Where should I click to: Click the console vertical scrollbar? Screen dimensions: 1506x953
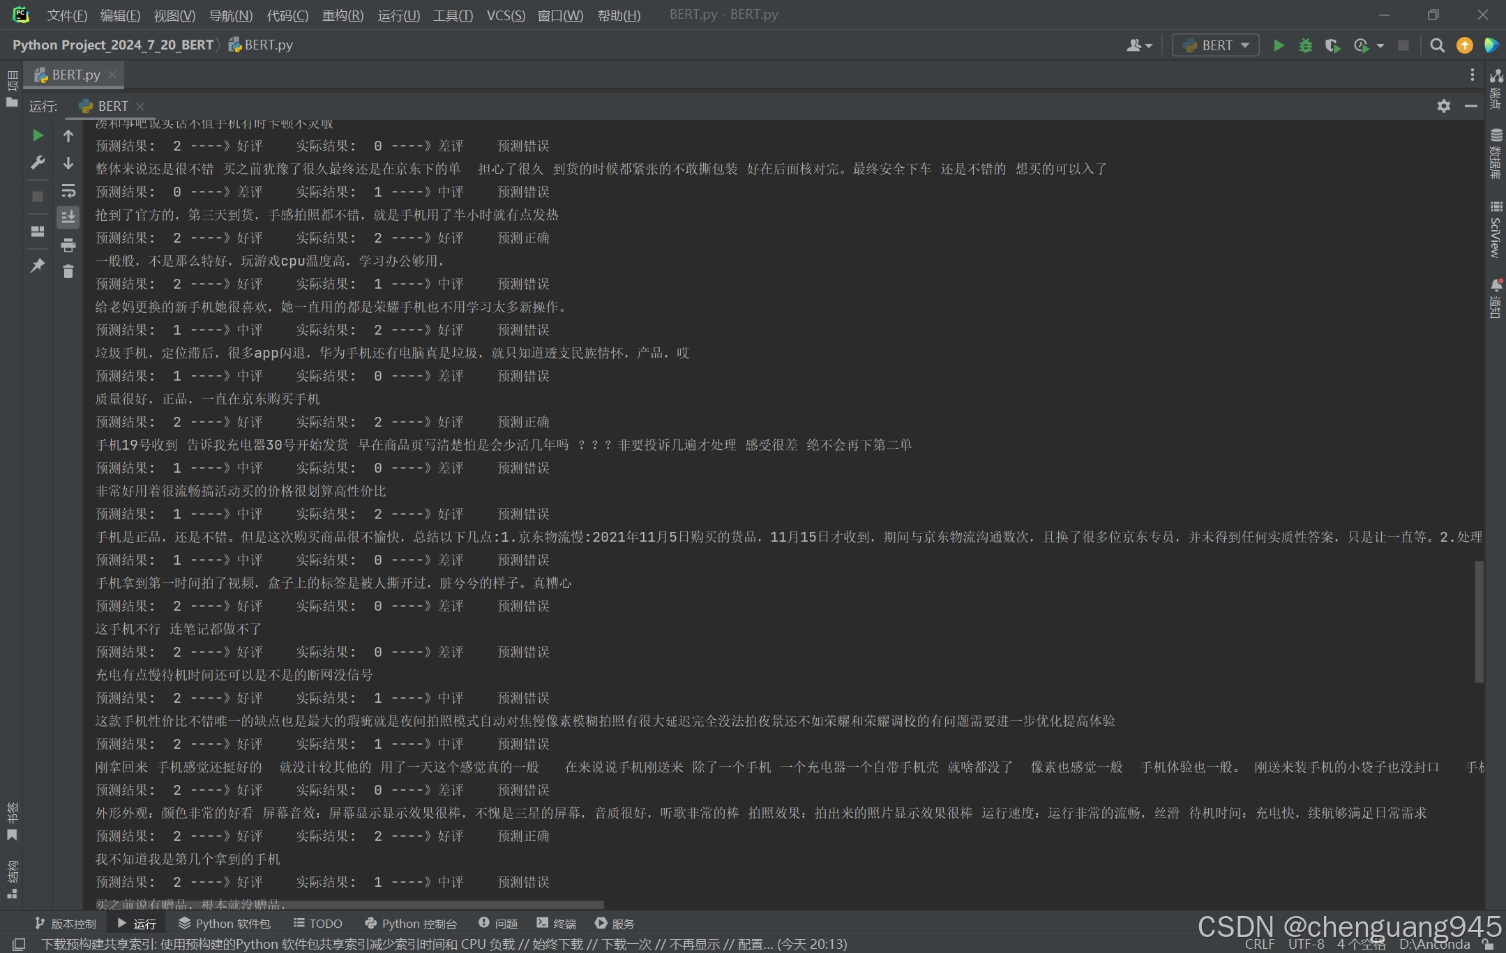1479,620
